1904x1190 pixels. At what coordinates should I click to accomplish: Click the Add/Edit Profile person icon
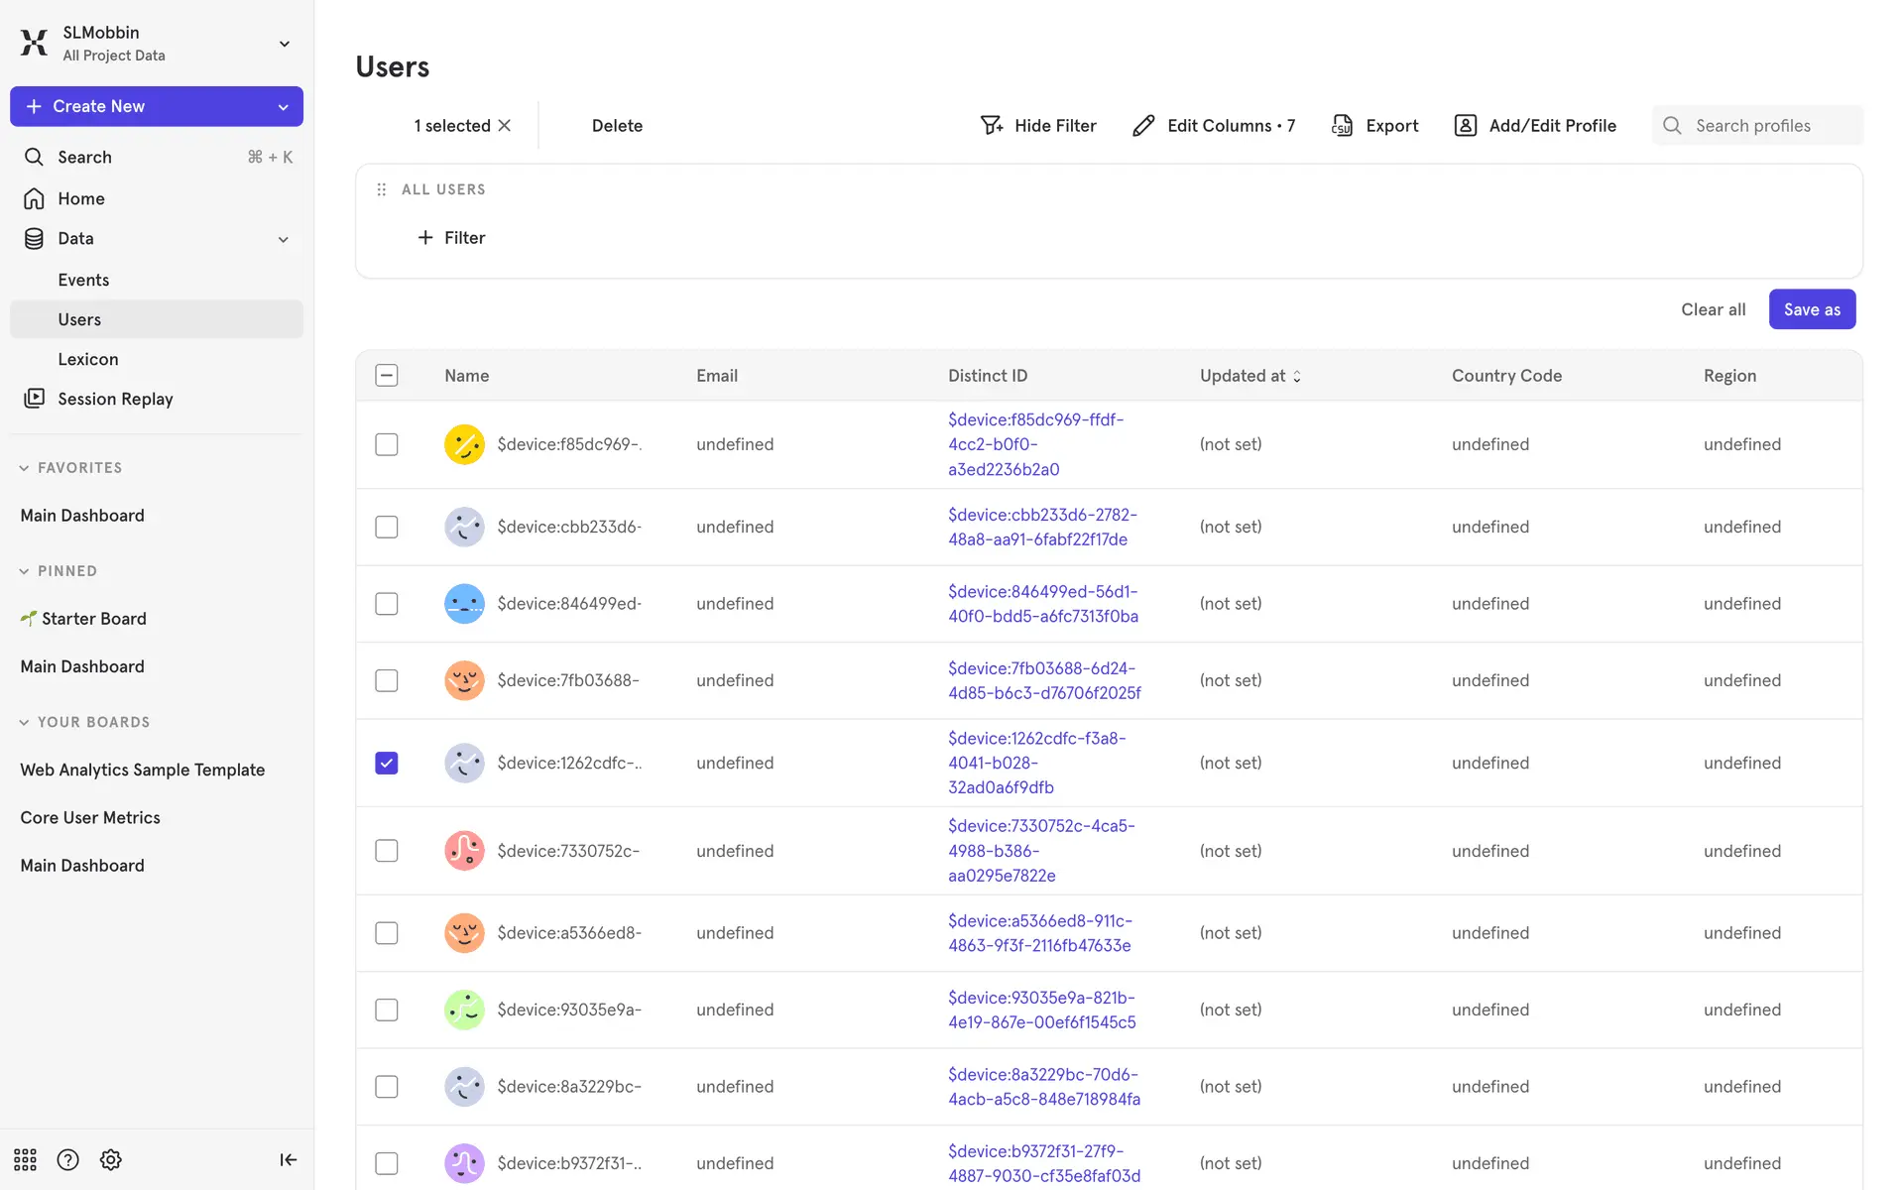[1465, 125]
